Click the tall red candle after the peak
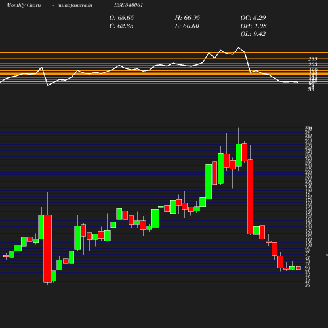 pos(251,197)
